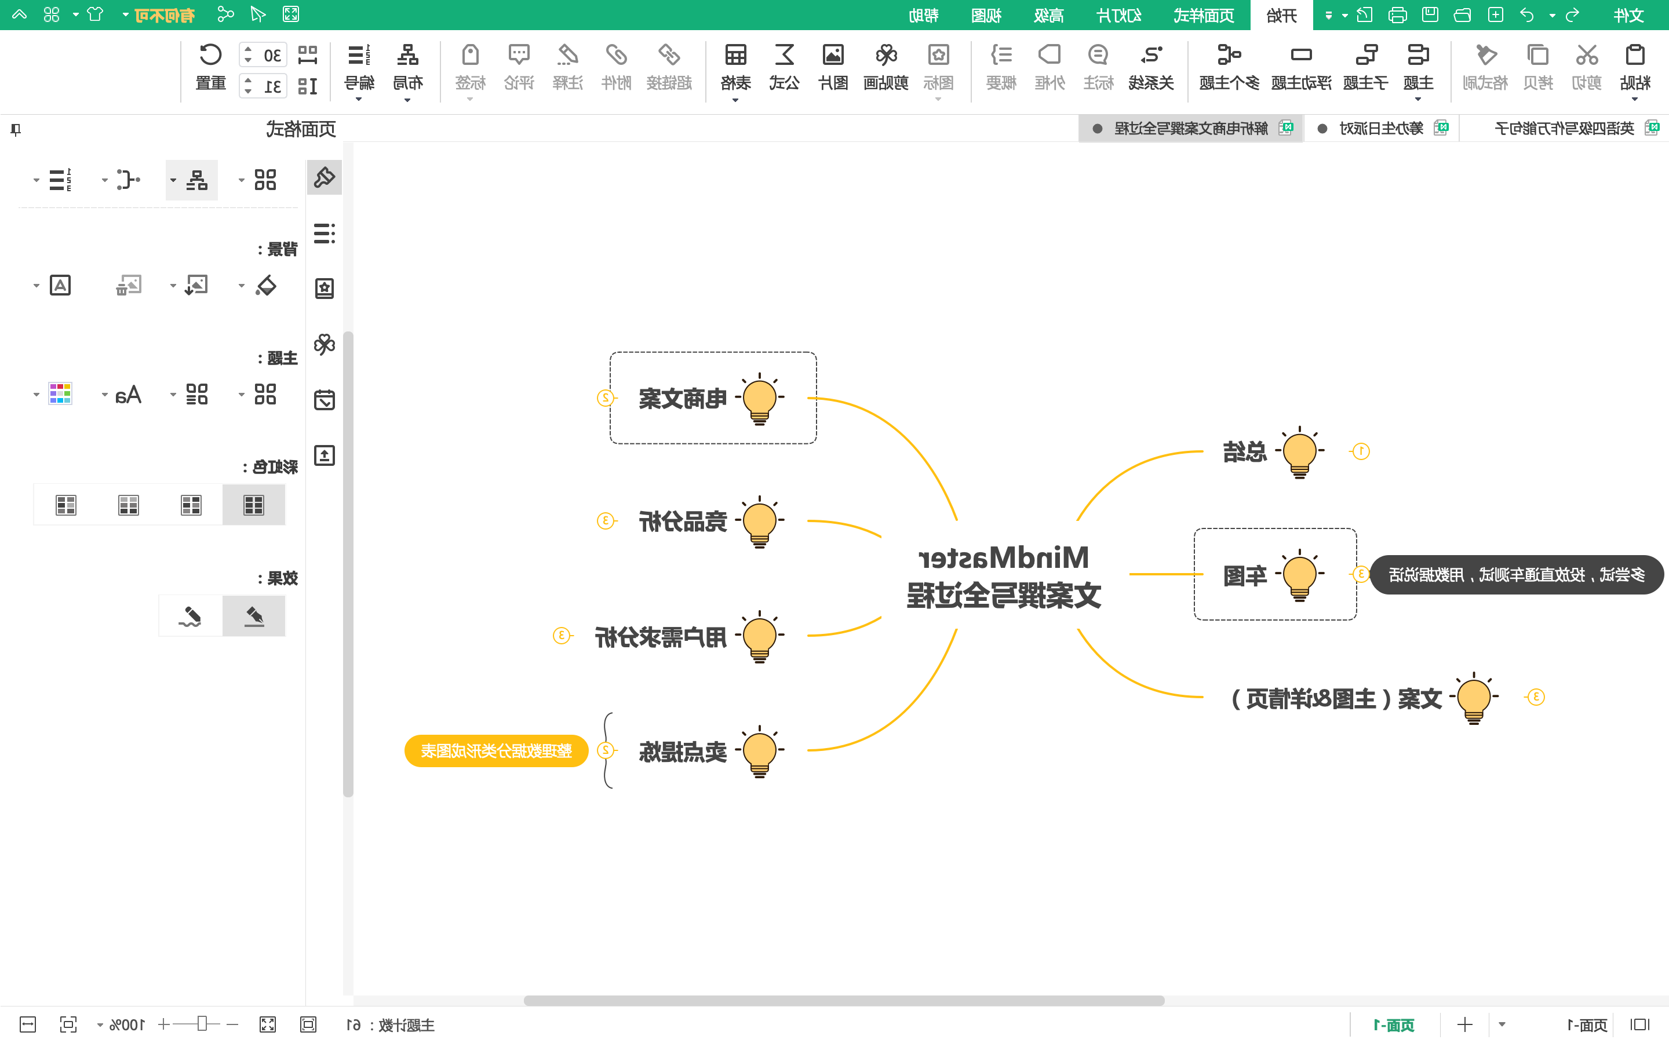Click the 超链接 hyperlink icon
This screenshot has height=1043, width=1669.
point(669,55)
